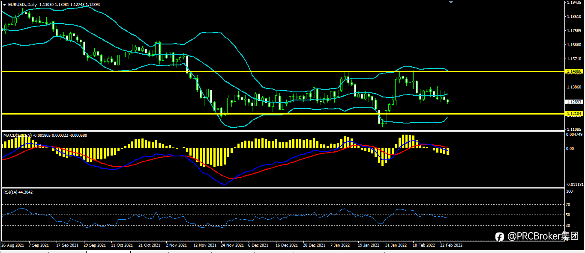Image resolution: width=585 pixels, height=253 pixels.
Task: Click the 1.12104 price label
Action: [573, 114]
